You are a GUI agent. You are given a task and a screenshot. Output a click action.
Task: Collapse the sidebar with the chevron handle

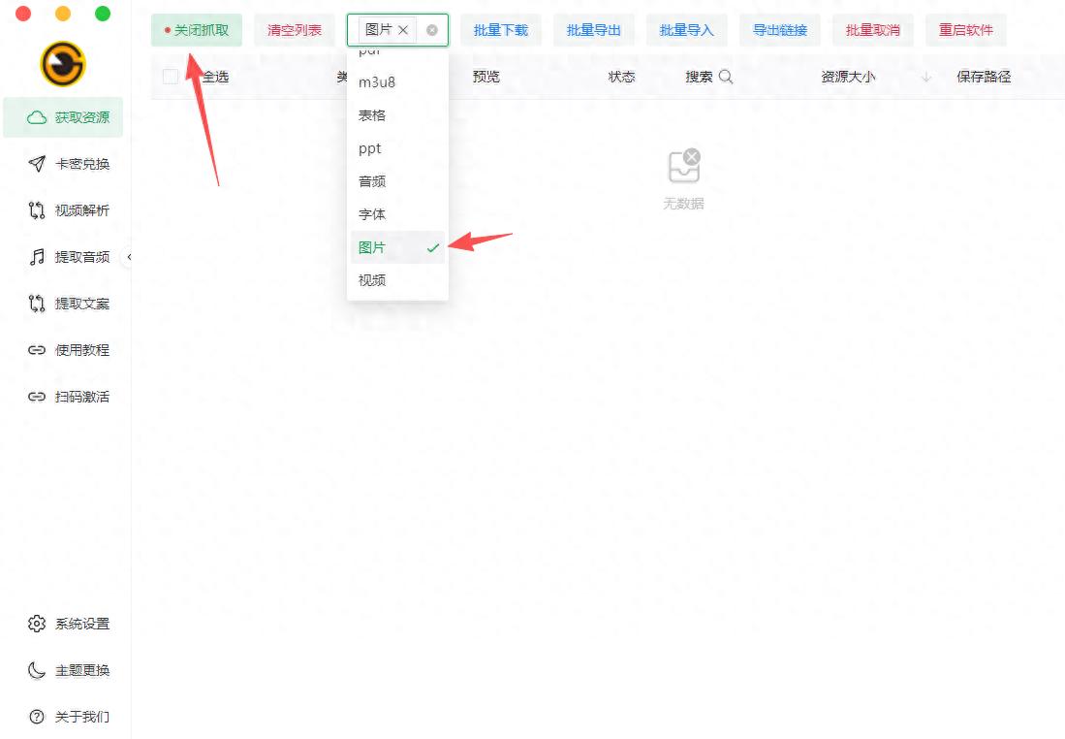pyautogui.click(x=129, y=257)
